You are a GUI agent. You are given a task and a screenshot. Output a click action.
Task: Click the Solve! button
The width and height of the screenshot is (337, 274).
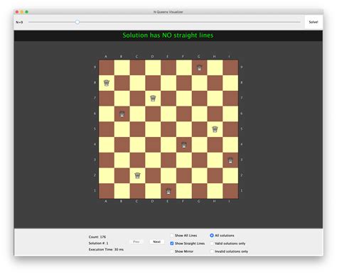pos(314,22)
